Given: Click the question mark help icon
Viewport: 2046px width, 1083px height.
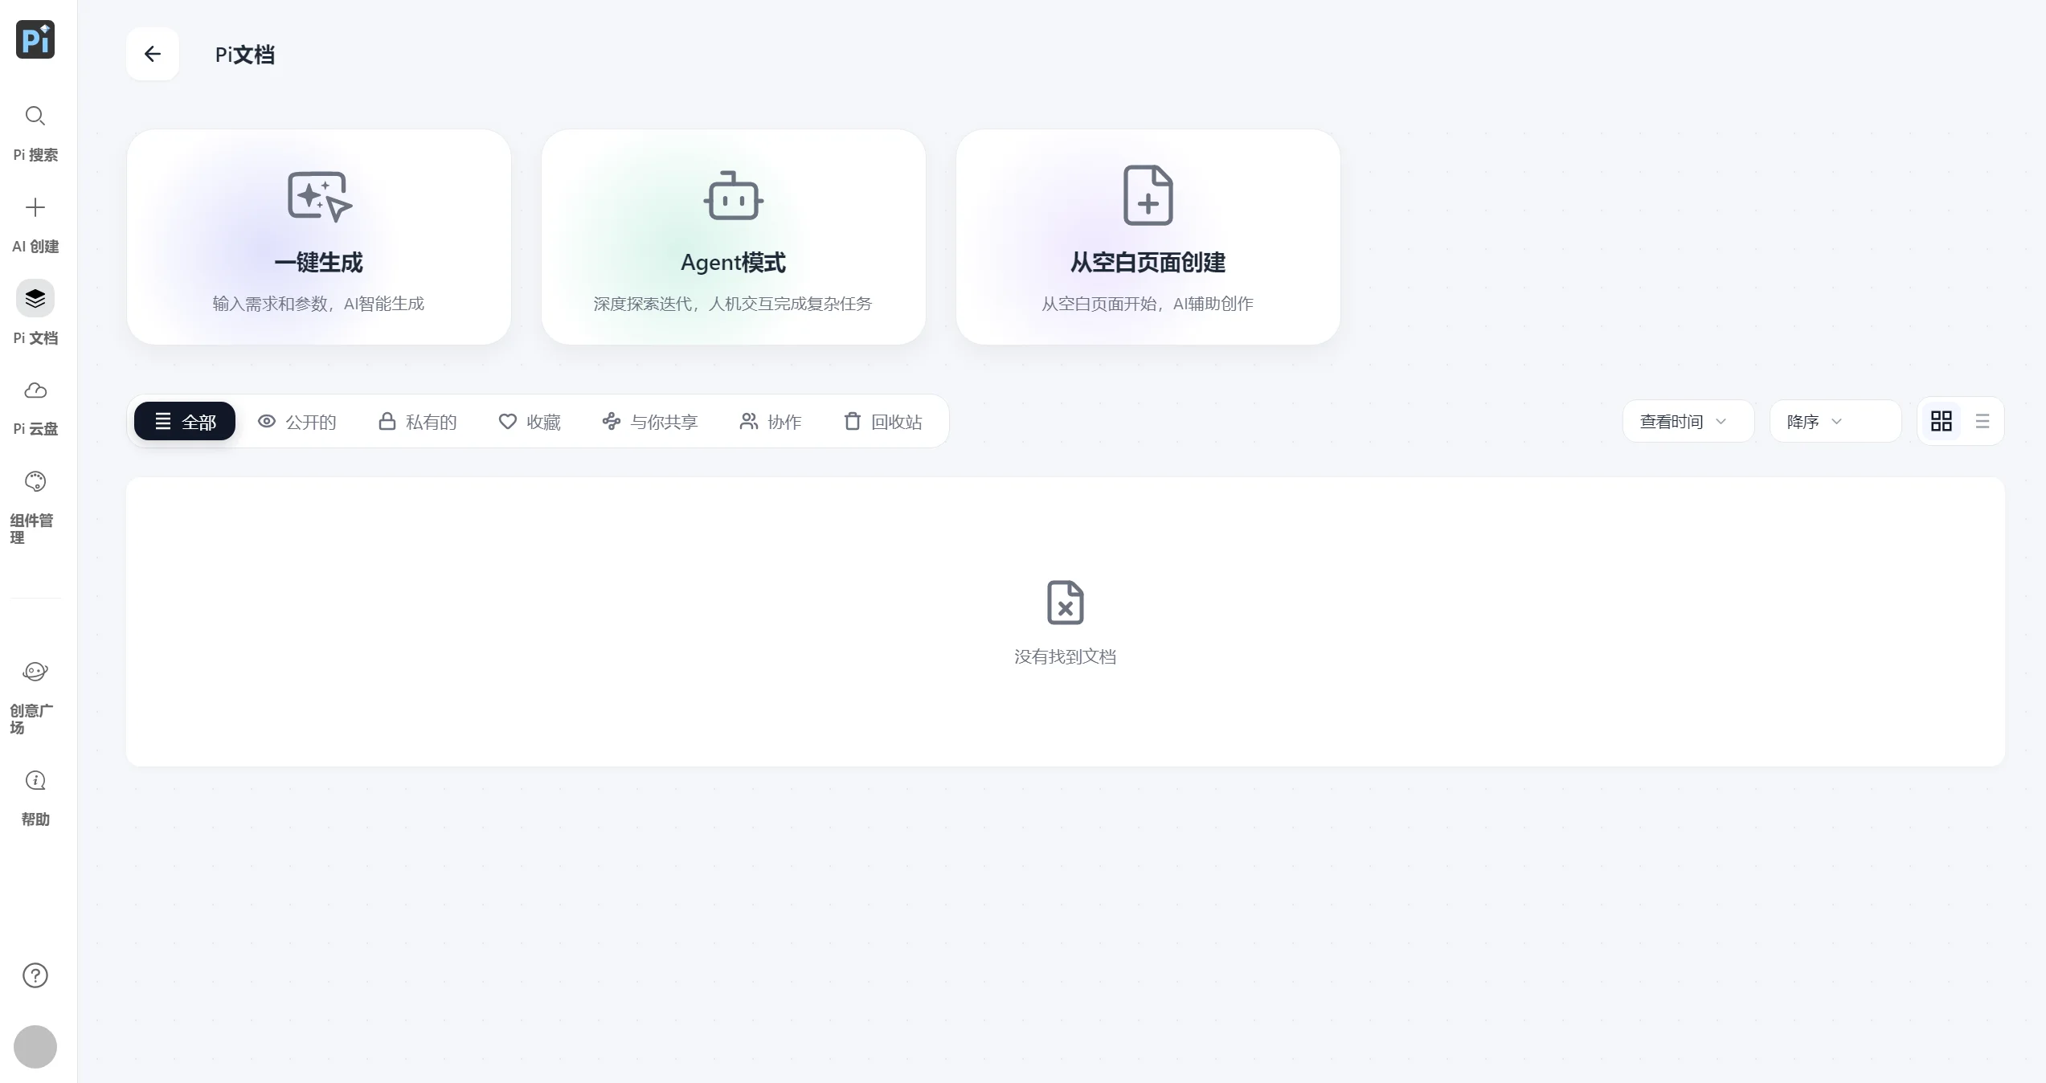Looking at the screenshot, I should [x=35, y=975].
